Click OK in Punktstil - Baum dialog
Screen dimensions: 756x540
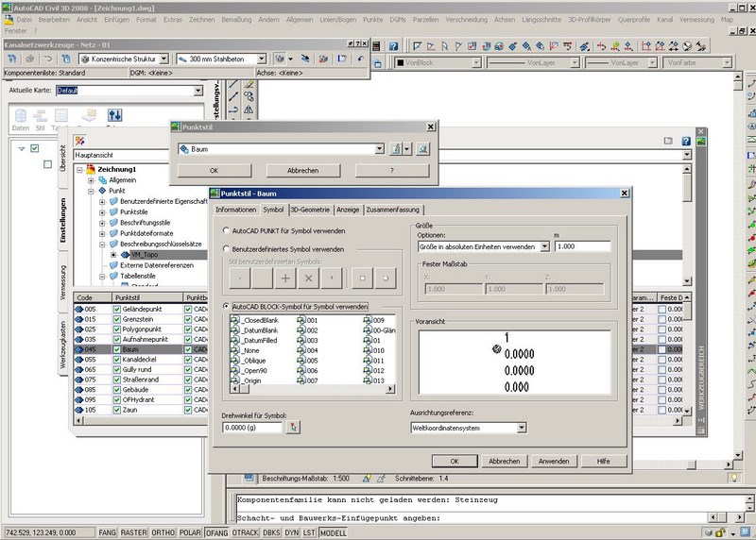click(455, 461)
